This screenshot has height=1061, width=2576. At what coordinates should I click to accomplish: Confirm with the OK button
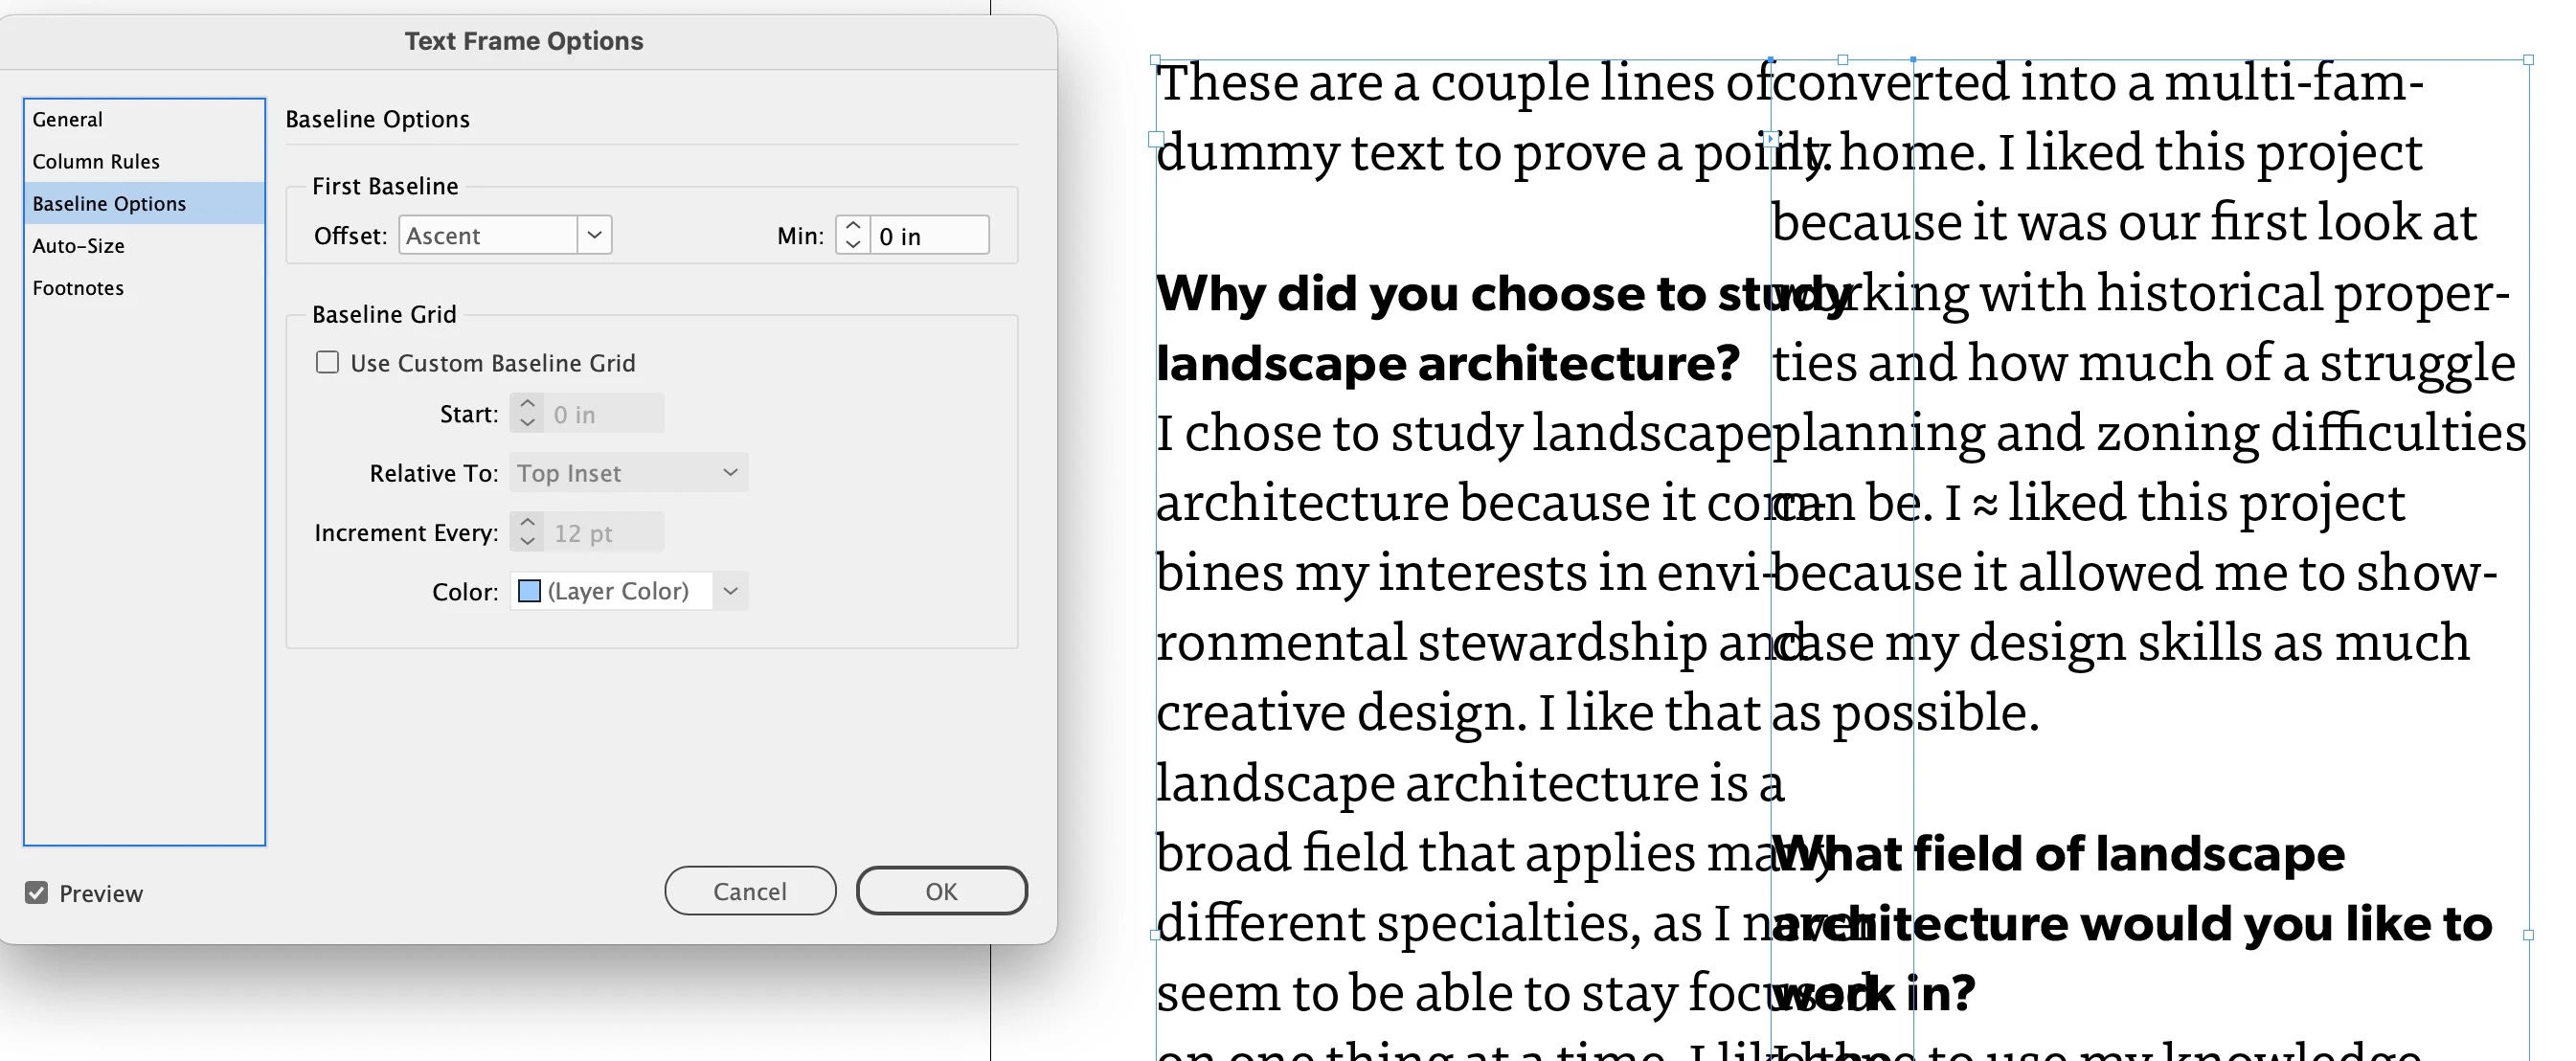point(941,891)
